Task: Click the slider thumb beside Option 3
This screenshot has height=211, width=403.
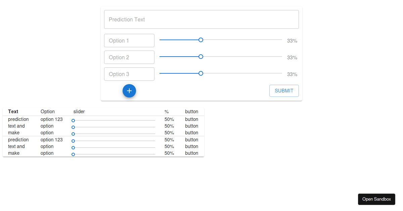Action: (x=201, y=73)
